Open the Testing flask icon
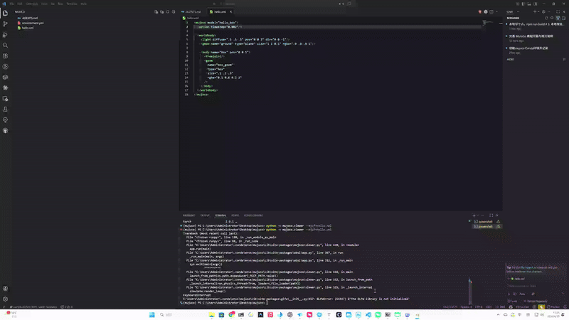569x320 pixels. tap(6, 110)
